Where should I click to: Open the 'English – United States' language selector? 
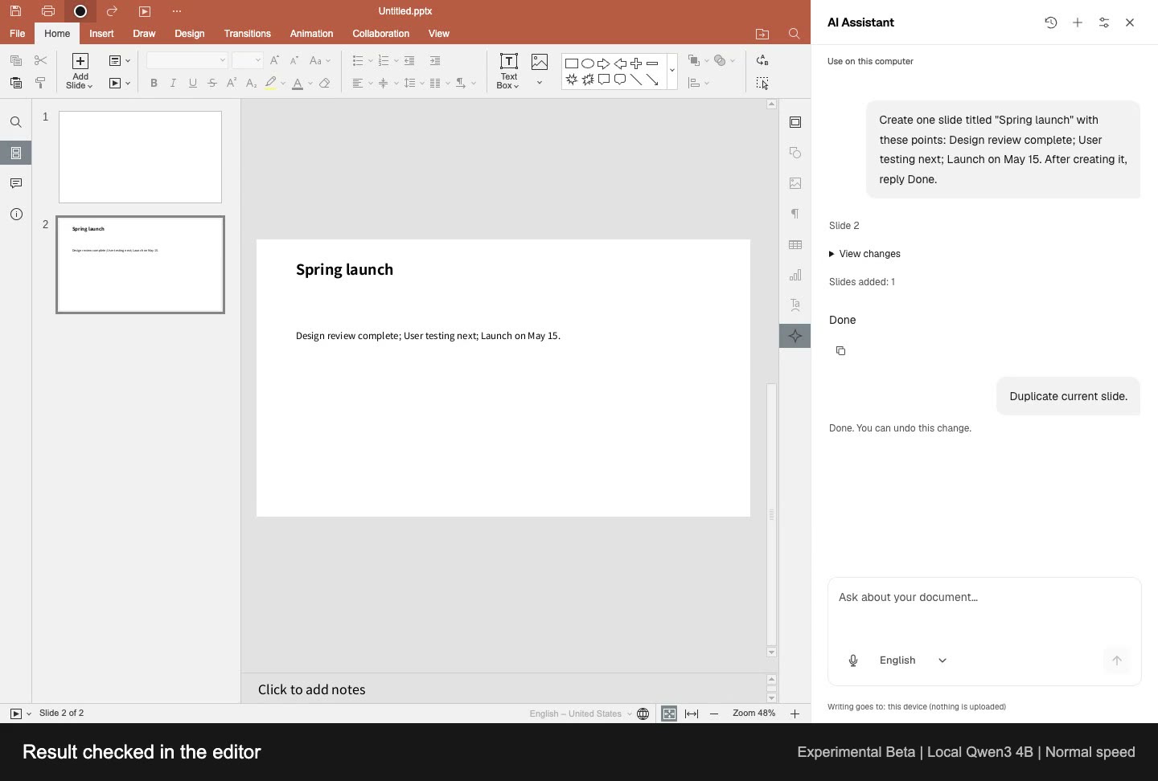580,714
